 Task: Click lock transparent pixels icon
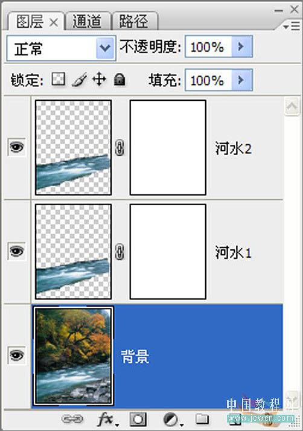[x=59, y=80]
